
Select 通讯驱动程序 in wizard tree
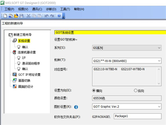click(31, 63)
